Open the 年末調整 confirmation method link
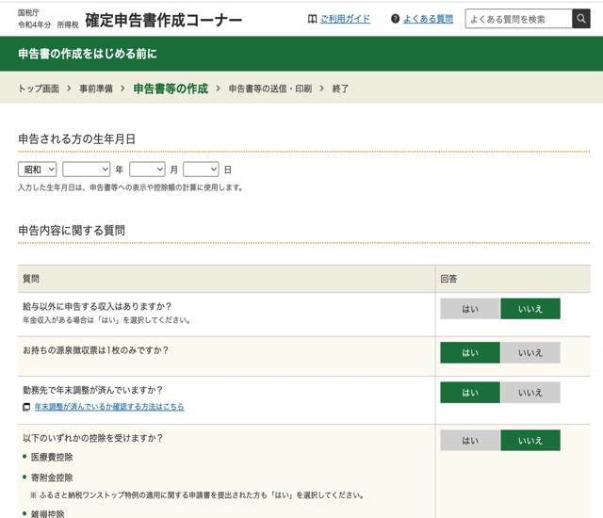 point(109,407)
